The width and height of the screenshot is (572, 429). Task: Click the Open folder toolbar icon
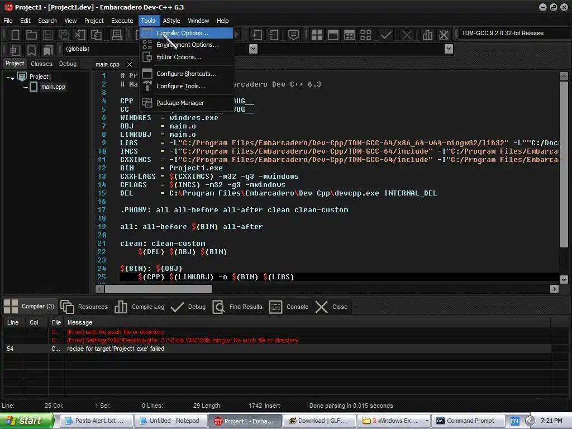31,35
